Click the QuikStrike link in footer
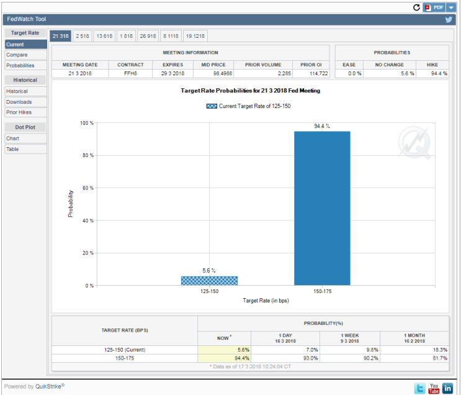The width and height of the screenshot is (461, 395). [49, 386]
